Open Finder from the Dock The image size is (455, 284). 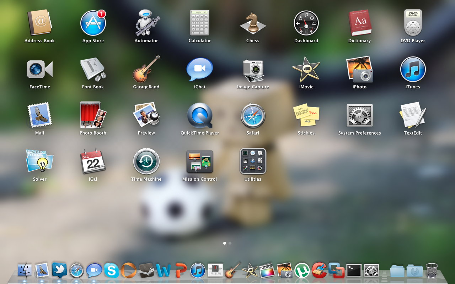pos(25,271)
